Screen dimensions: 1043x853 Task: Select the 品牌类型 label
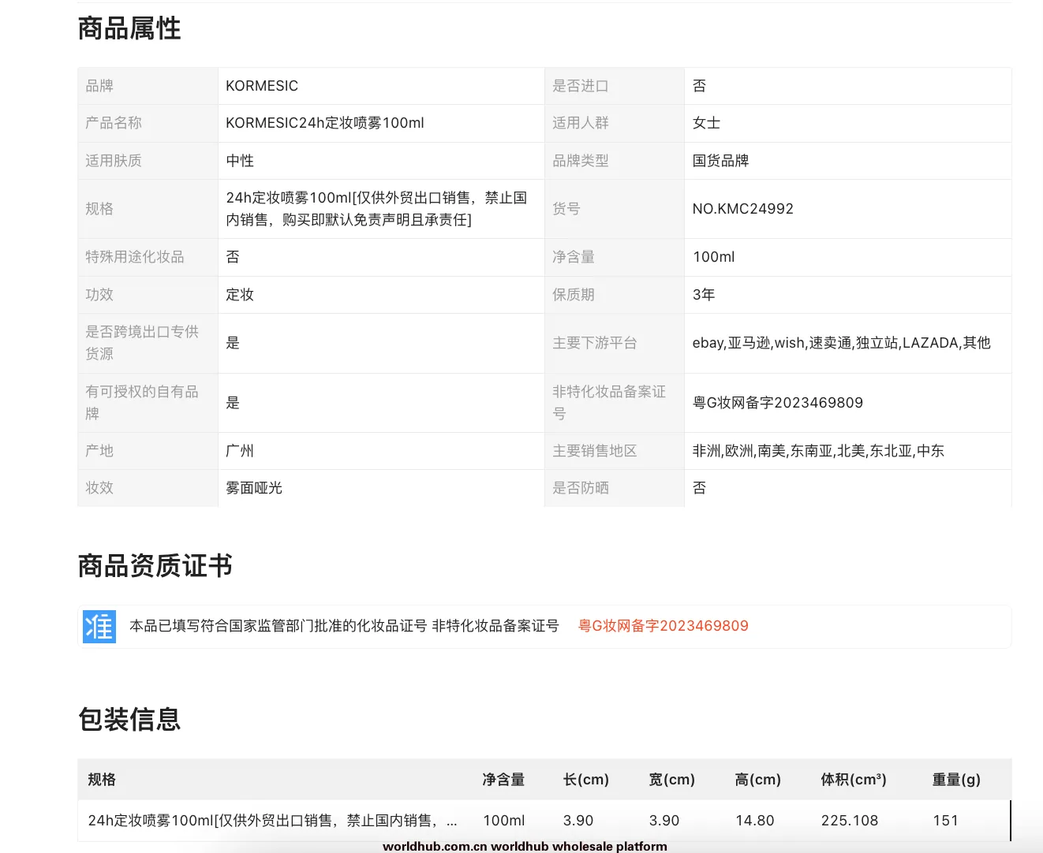click(x=581, y=161)
